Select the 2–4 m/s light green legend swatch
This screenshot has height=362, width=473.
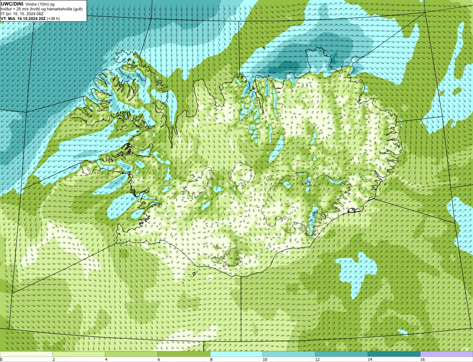79,354
